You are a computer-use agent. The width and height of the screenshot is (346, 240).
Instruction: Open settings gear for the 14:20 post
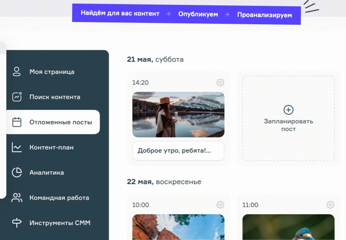220,83
